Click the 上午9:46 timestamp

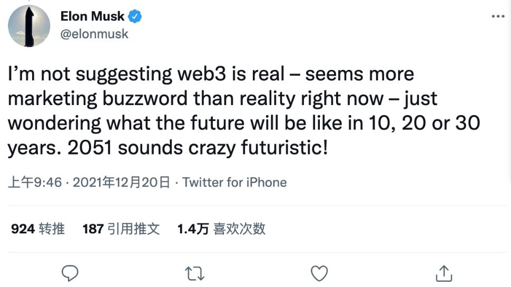click(x=35, y=182)
